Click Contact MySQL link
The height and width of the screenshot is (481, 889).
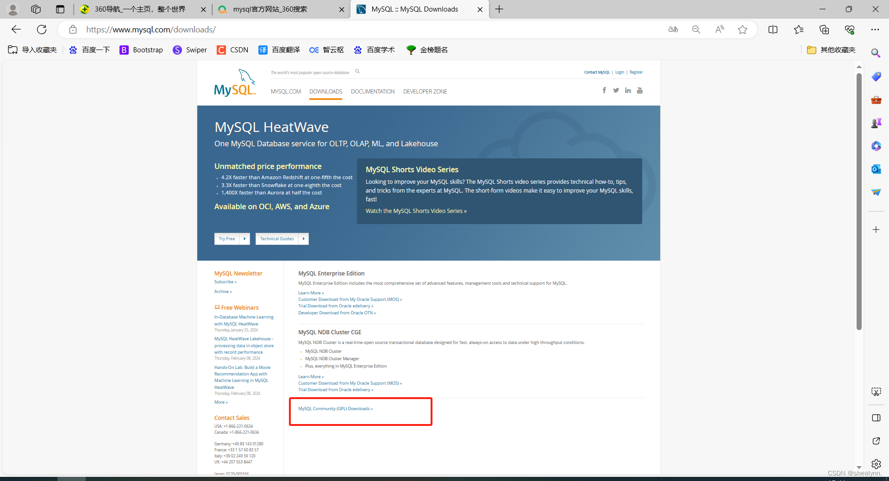pos(597,72)
